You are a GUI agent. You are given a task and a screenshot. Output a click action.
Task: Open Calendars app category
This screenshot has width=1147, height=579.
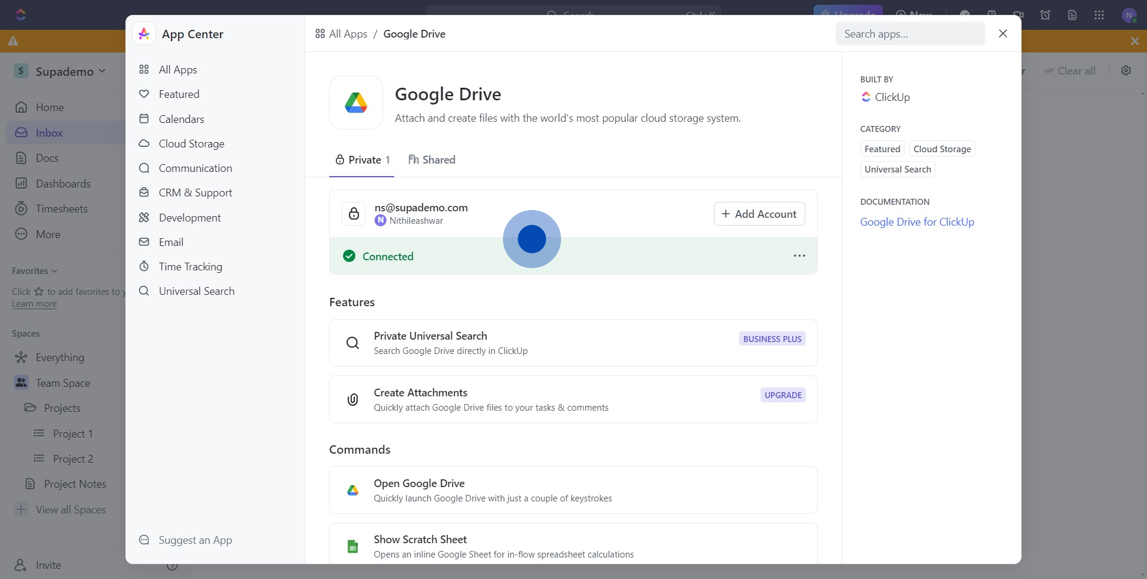click(x=181, y=119)
